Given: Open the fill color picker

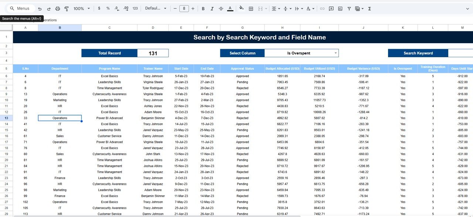Looking at the screenshot, I should point(241,8).
